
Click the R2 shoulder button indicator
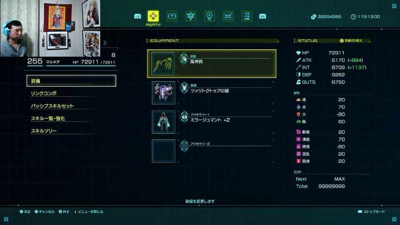coord(262,16)
